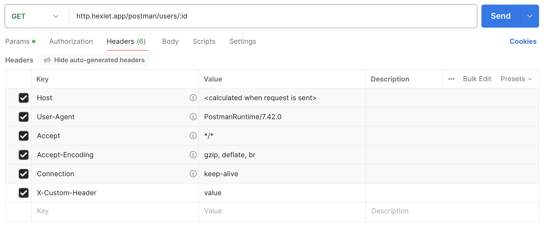Click the info icon in Accept row
The width and height of the screenshot is (546, 228).
tap(193, 136)
